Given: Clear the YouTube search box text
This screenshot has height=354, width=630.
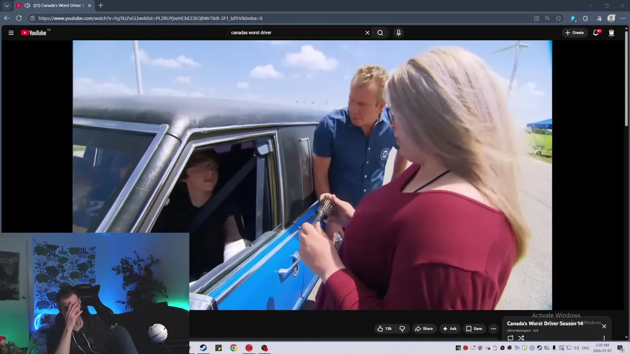Looking at the screenshot, I should [x=367, y=33].
